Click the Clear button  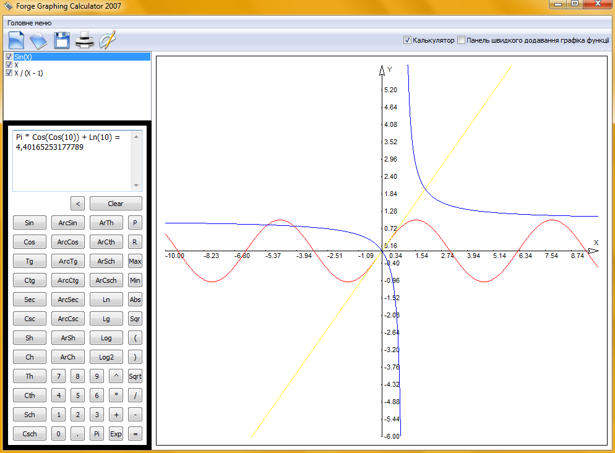click(116, 204)
